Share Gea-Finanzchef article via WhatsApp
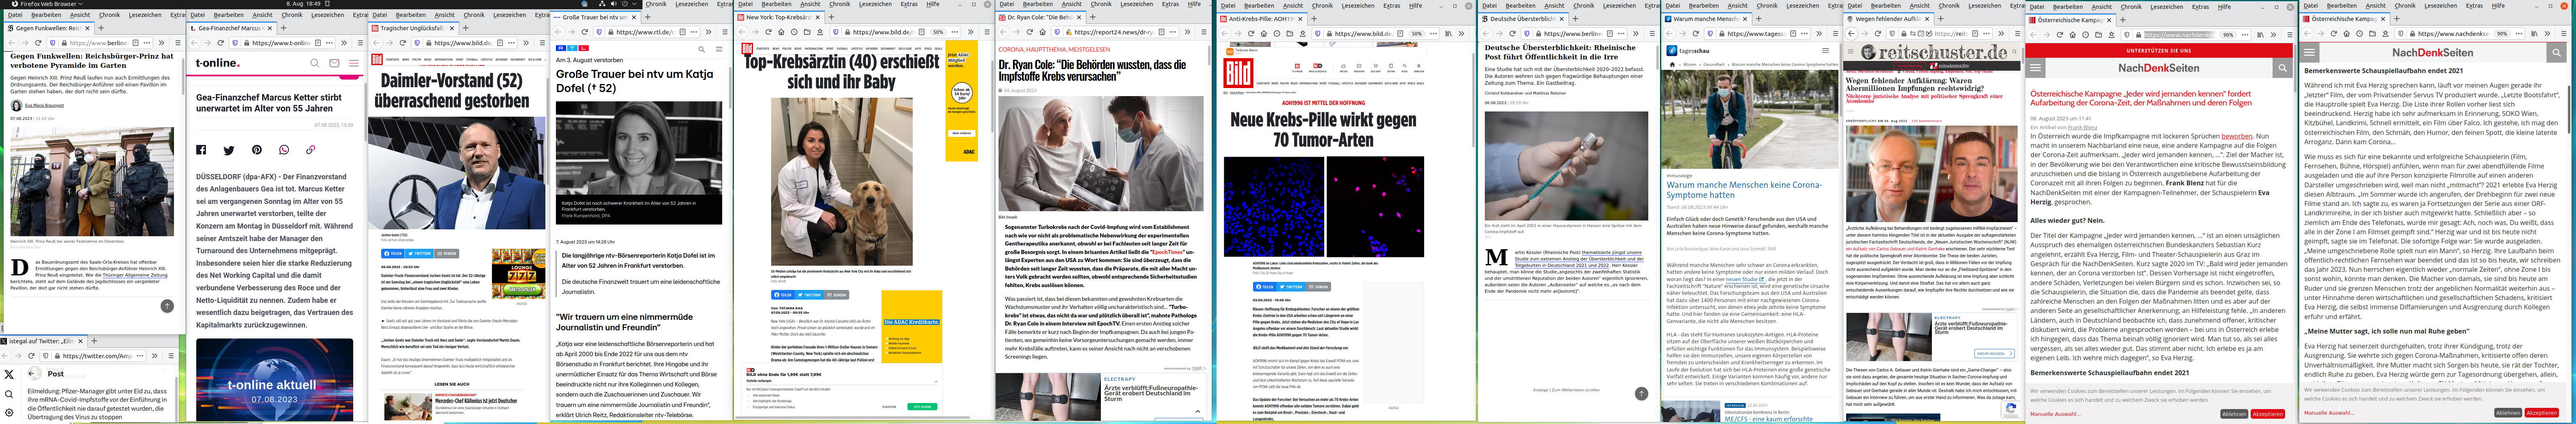Image resolution: width=2576 pixels, height=424 pixels. tap(284, 150)
